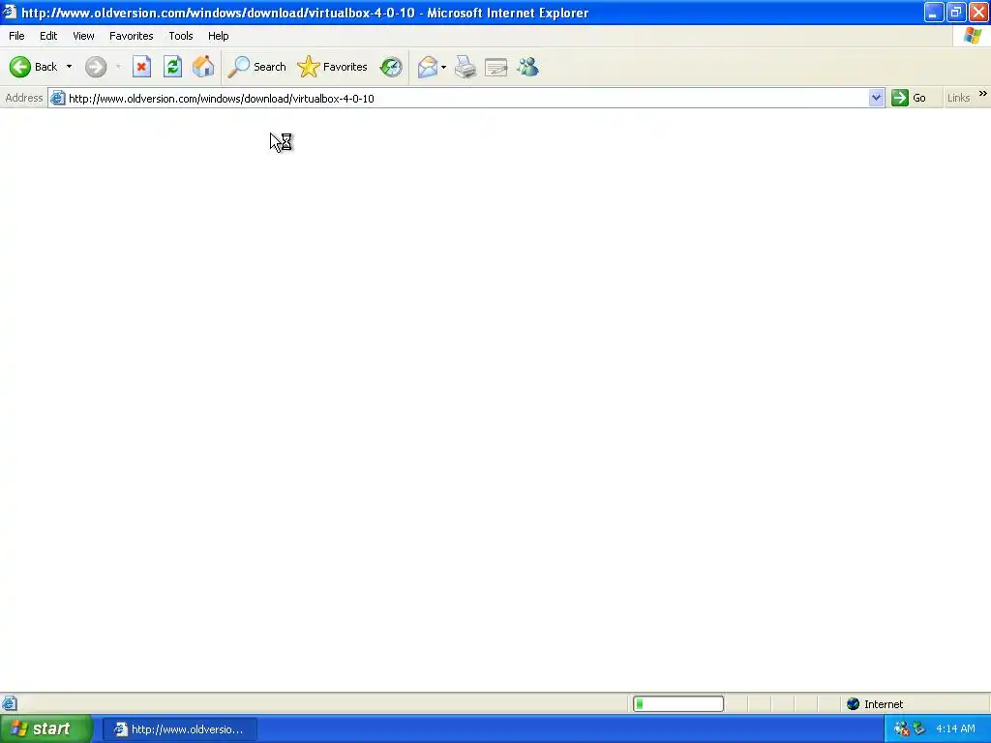This screenshot has width=991, height=743.
Task: Click the Go button
Action: click(909, 98)
